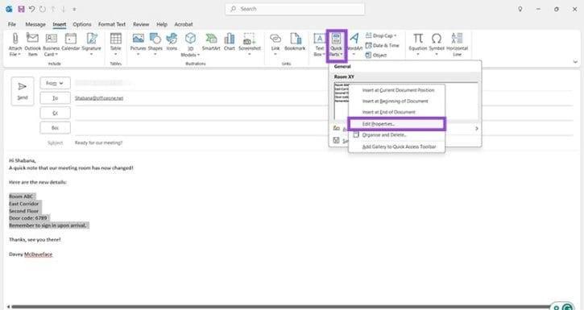Screen dimensions: 584x310
Task: Switch to the Format Text tab
Action: click(112, 24)
